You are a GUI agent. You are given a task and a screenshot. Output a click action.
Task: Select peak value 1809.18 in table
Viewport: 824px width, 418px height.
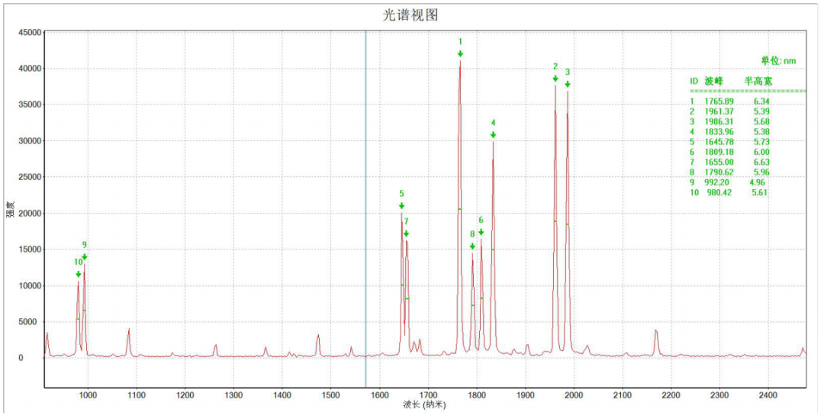pyautogui.click(x=719, y=153)
